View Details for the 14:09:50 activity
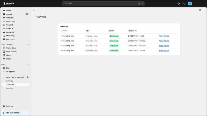The image size is (207, 116). [164, 46]
